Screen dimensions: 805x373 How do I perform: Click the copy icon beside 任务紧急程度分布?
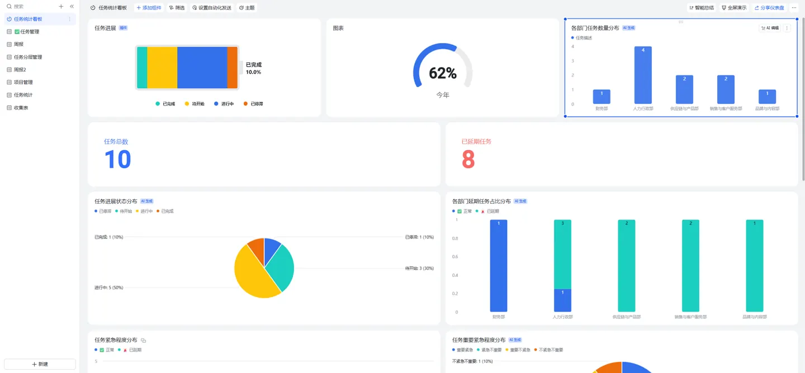pyautogui.click(x=144, y=340)
